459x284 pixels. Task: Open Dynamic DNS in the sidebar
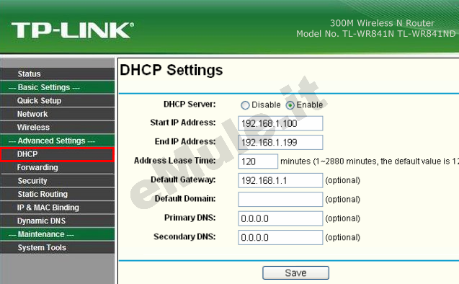(58, 221)
